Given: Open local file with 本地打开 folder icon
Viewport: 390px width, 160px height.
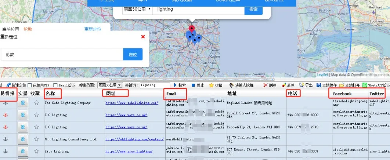Looking at the screenshot, I should (342, 85).
